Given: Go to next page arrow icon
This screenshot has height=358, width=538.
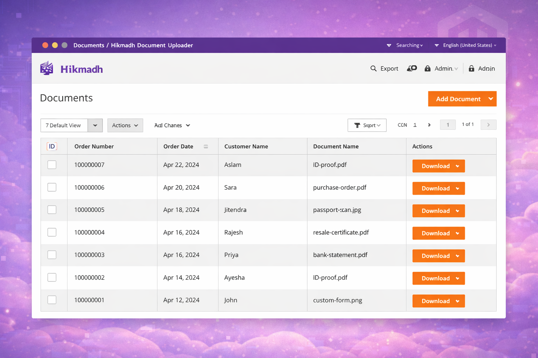Looking at the screenshot, I should click(x=429, y=125).
